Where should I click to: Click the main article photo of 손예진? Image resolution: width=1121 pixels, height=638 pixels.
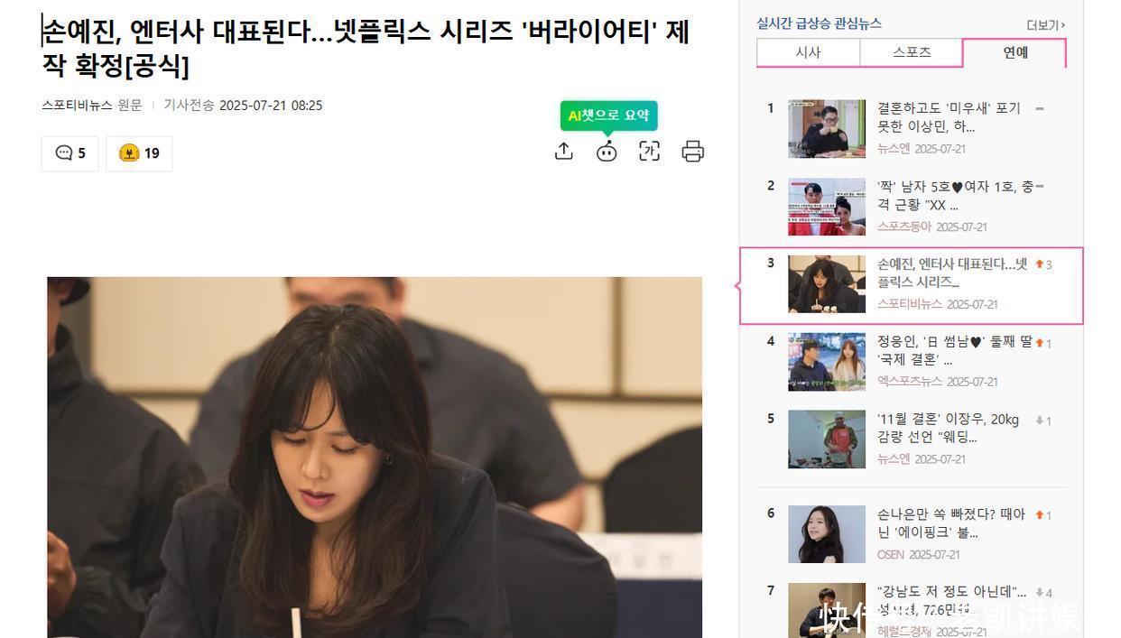(375, 458)
